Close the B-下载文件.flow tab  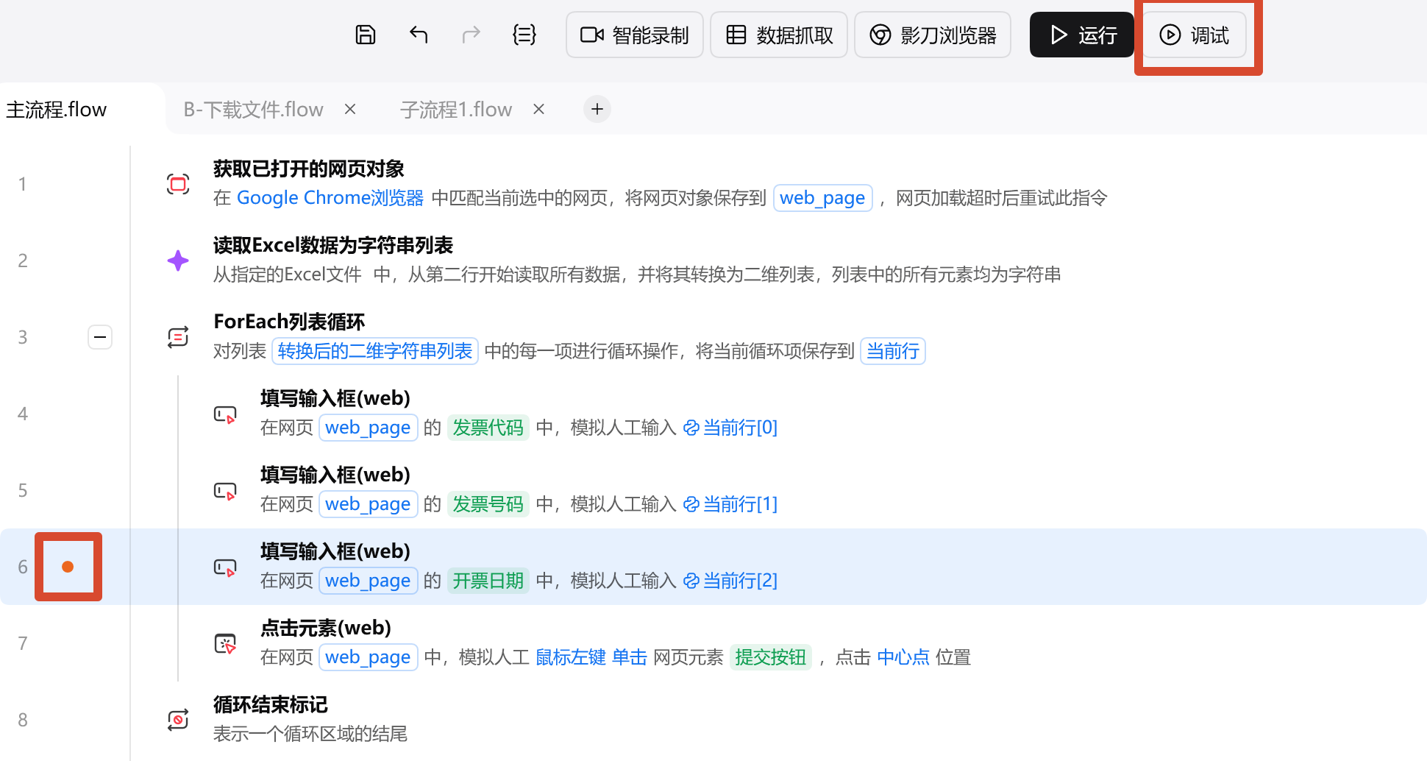coord(350,109)
